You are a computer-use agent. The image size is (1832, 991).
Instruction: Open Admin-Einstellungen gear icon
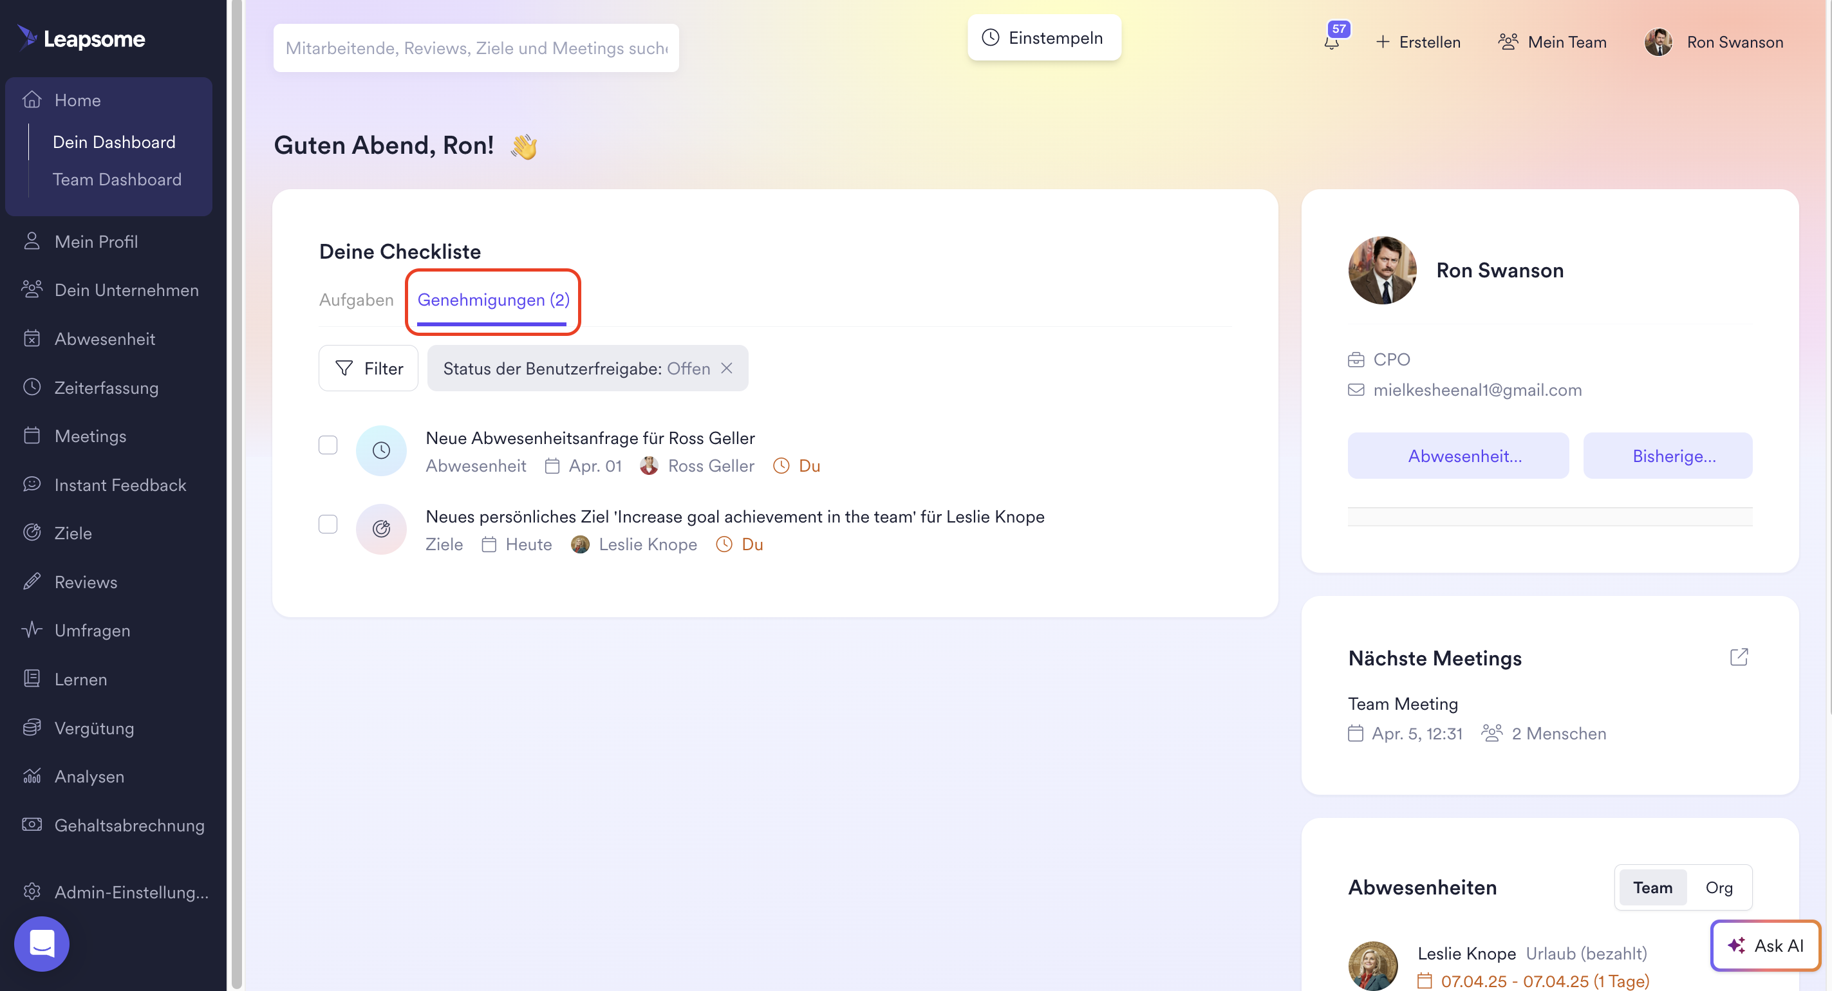[32, 891]
